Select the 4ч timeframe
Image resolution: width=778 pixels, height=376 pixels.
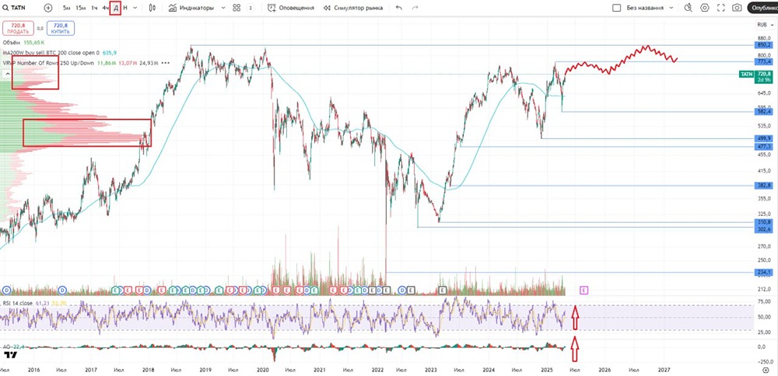point(105,8)
